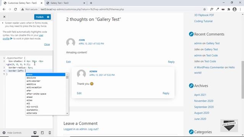Open a new browser tab

click(x=91, y=3)
